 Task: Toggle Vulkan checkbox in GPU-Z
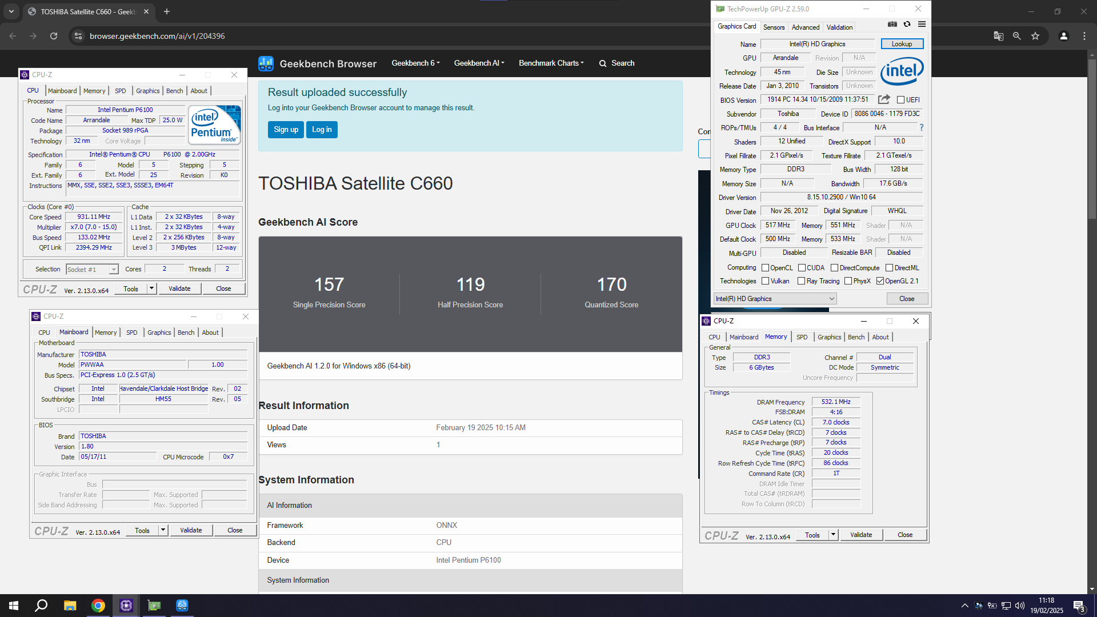click(765, 281)
